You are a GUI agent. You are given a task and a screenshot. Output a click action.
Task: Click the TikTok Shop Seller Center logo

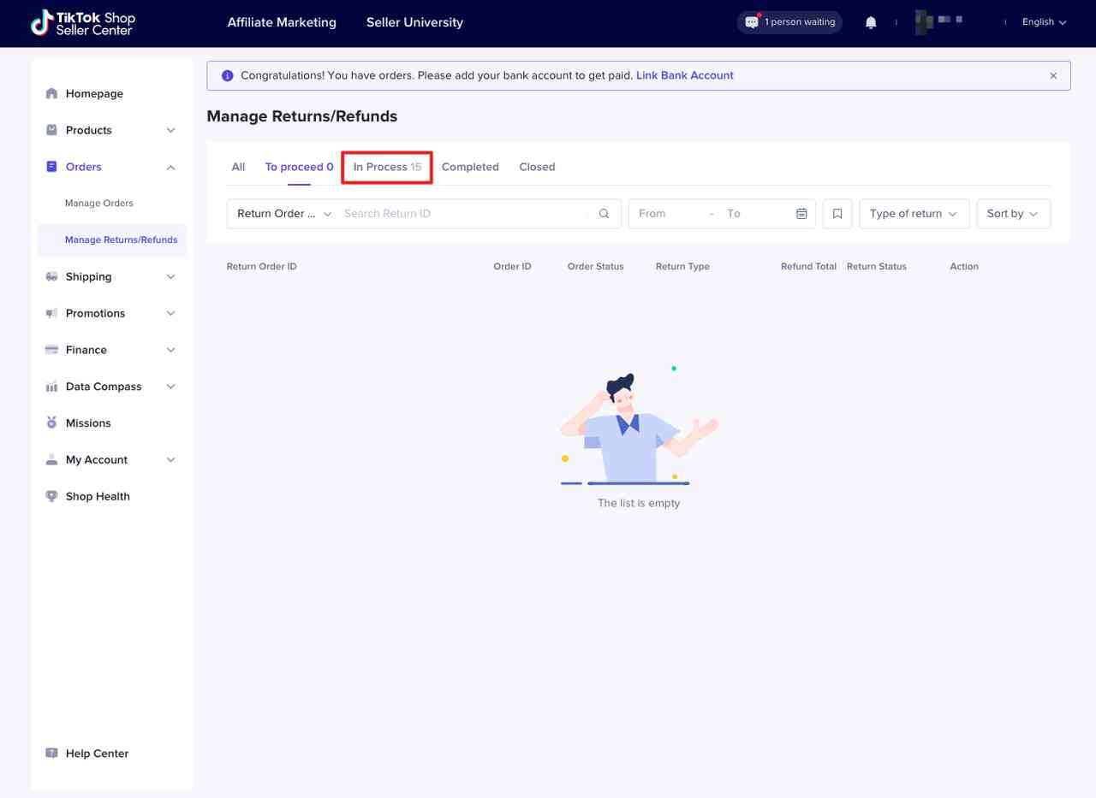coord(83,23)
